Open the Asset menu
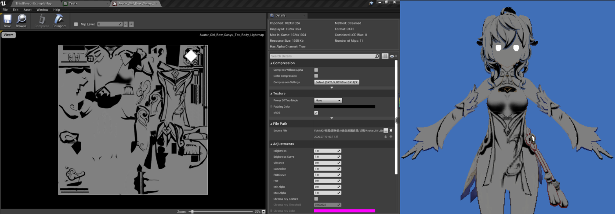Screen dimensions: 615x214 pyautogui.click(x=27, y=10)
